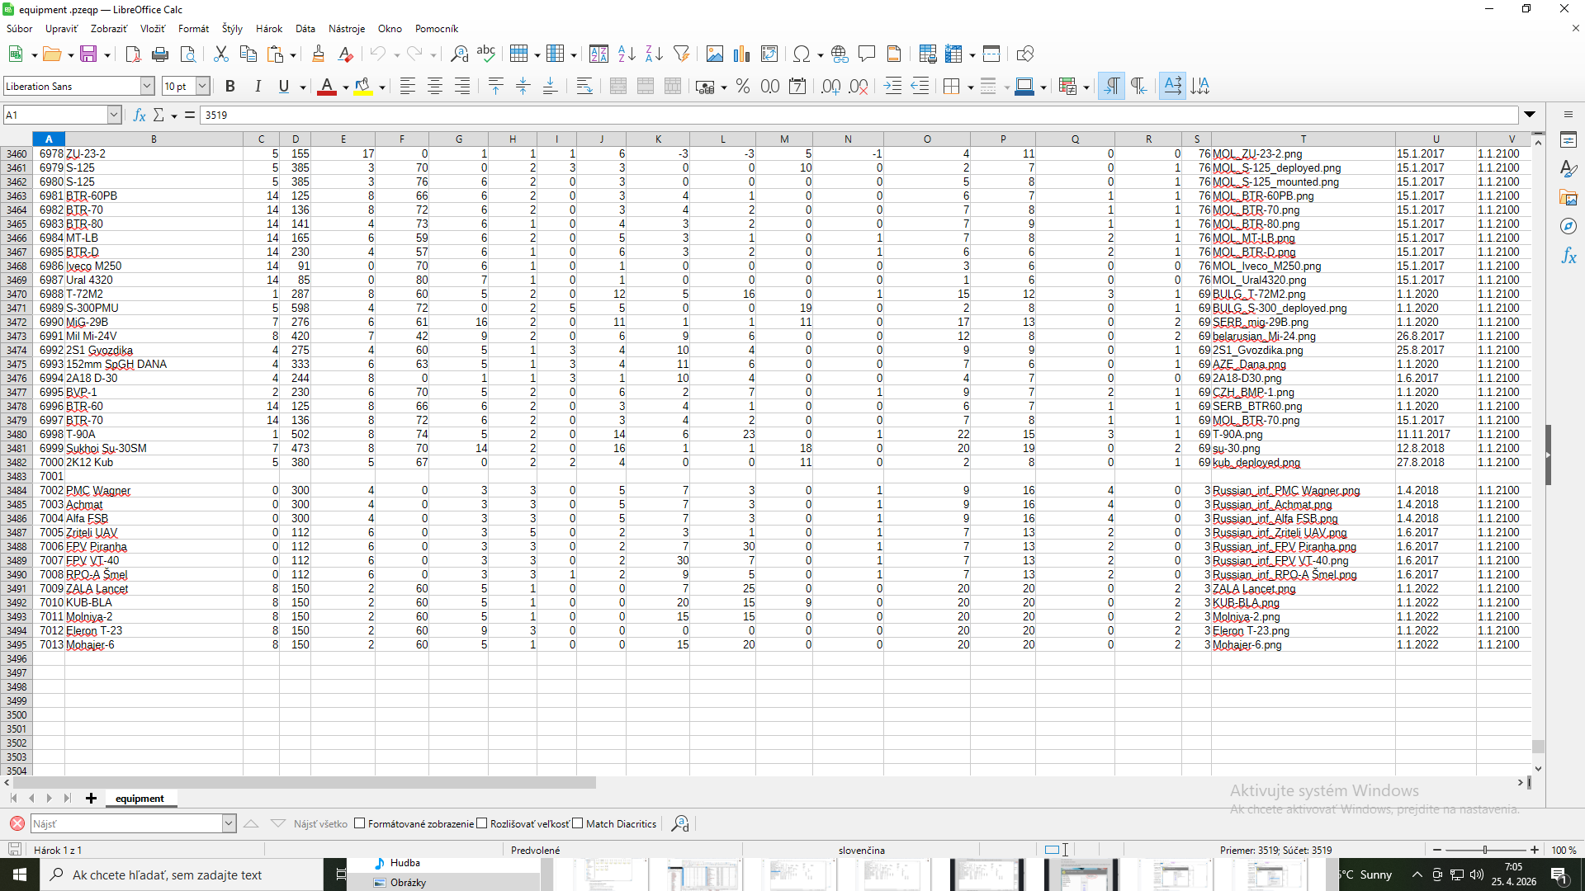Click into the Nájsť search field
Image resolution: width=1585 pixels, height=891 pixels.
tap(125, 823)
